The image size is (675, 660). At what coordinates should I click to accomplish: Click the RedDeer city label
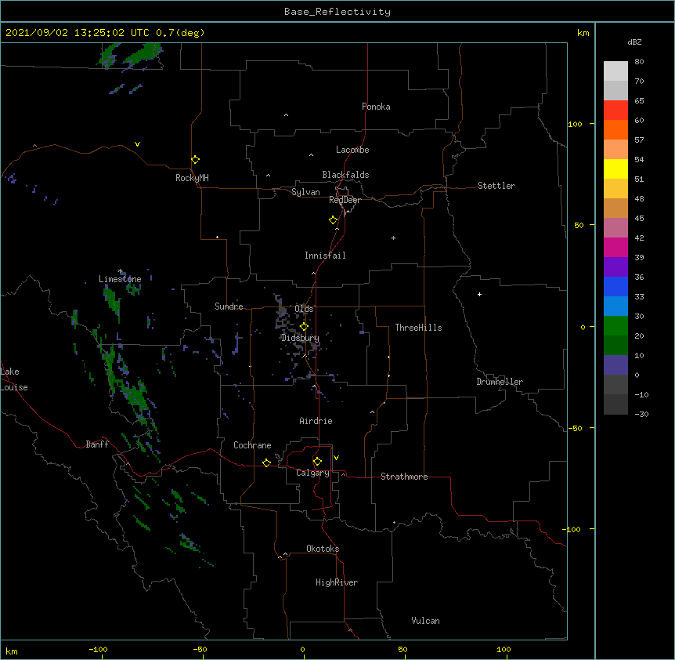(345, 200)
